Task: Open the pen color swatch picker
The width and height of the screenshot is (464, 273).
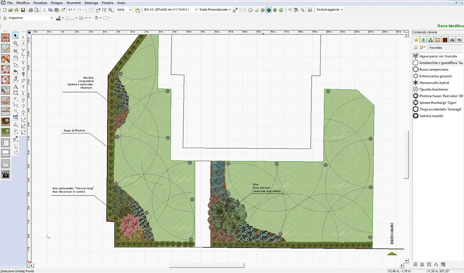Action: [59, 18]
